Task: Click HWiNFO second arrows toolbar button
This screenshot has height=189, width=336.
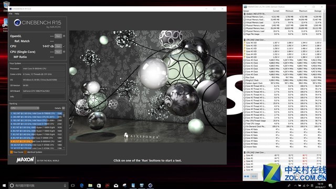Action: click(x=254, y=176)
